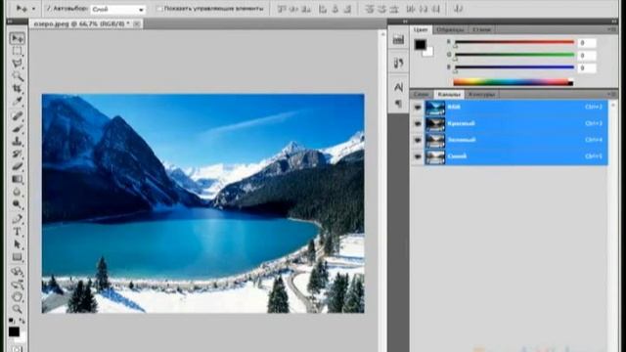Hide the Красный channel eye
The width and height of the screenshot is (626, 352).
pos(418,124)
